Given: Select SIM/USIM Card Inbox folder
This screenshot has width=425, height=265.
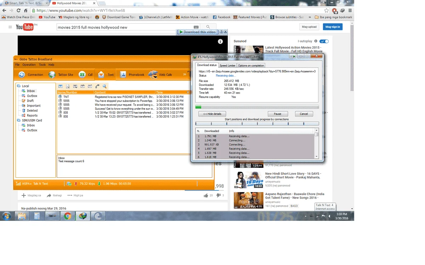Looking at the screenshot, I should [31, 125].
